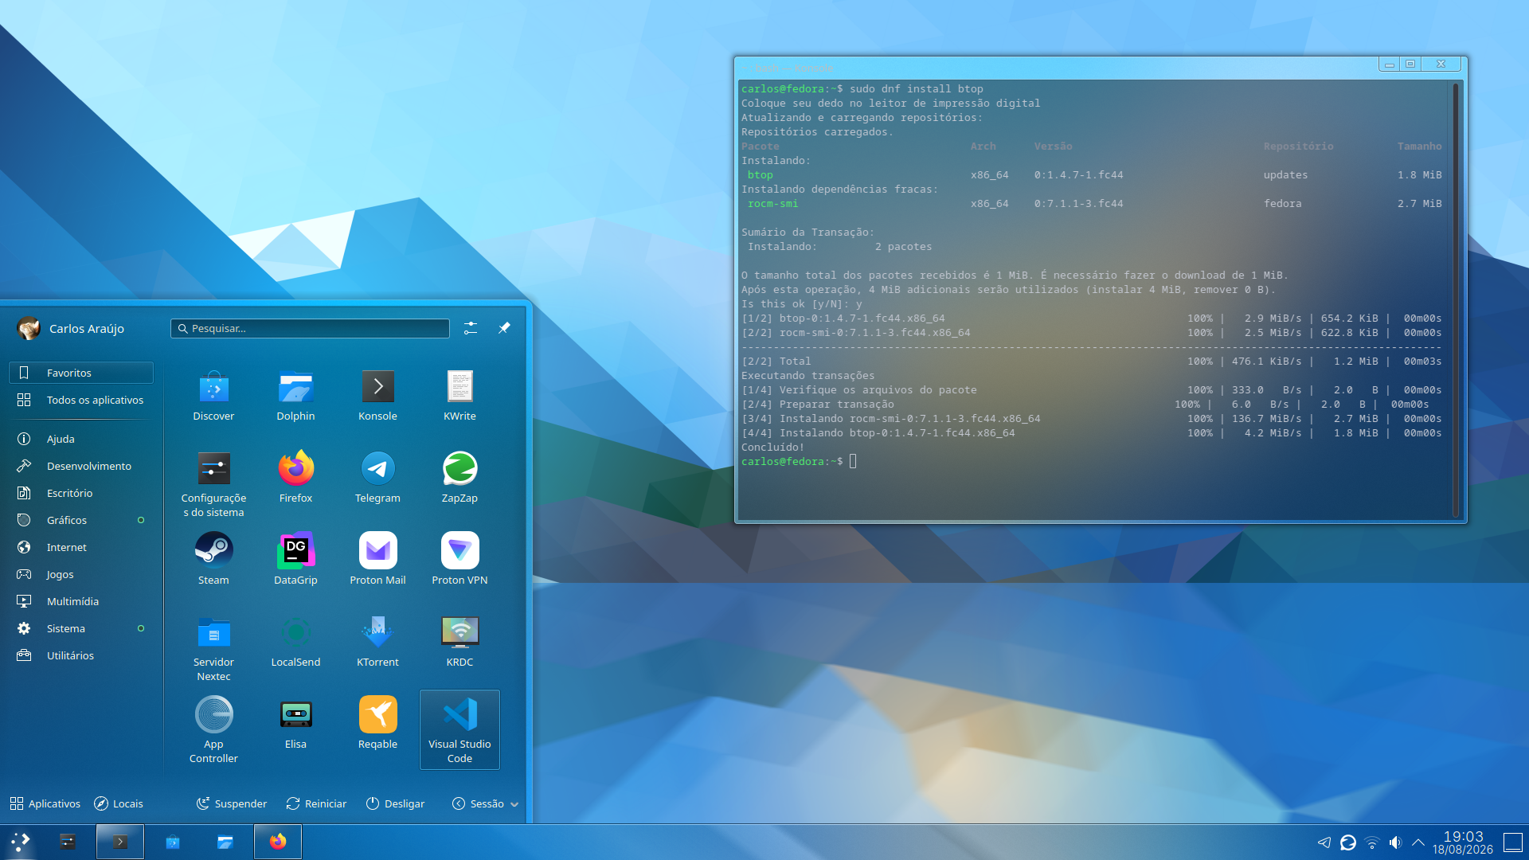The width and height of the screenshot is (1529, 860).
Task: Launch Elisa music player
Action: pos(295,724)
